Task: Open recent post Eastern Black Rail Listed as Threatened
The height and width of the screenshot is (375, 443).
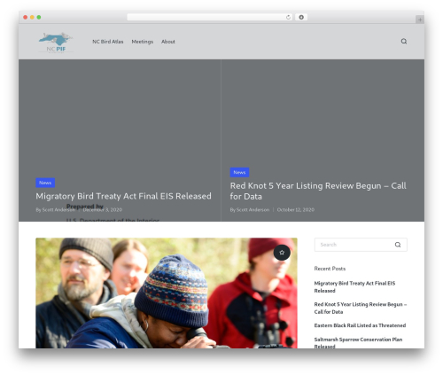Action: 360,325
